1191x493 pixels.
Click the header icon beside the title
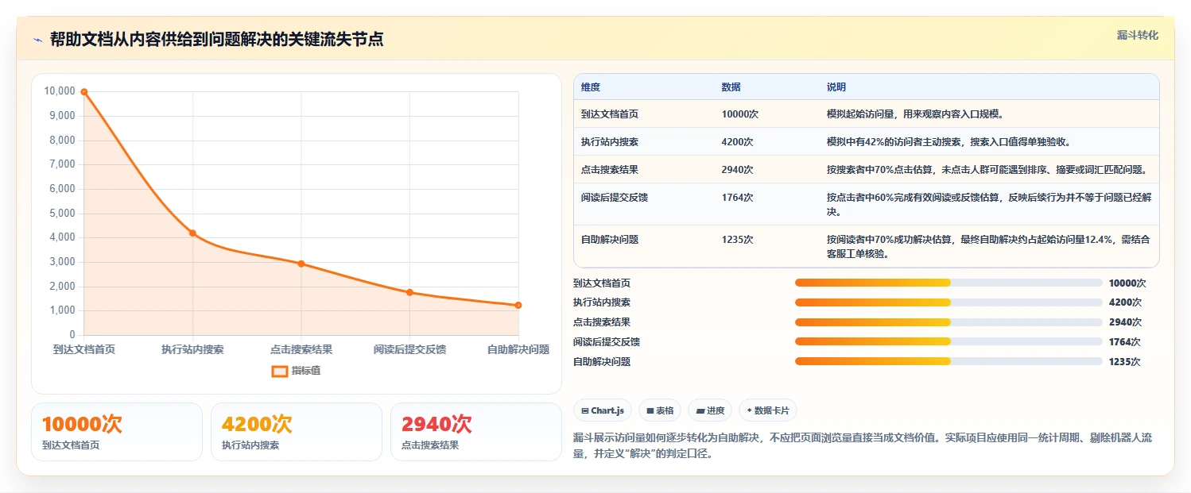37,40
